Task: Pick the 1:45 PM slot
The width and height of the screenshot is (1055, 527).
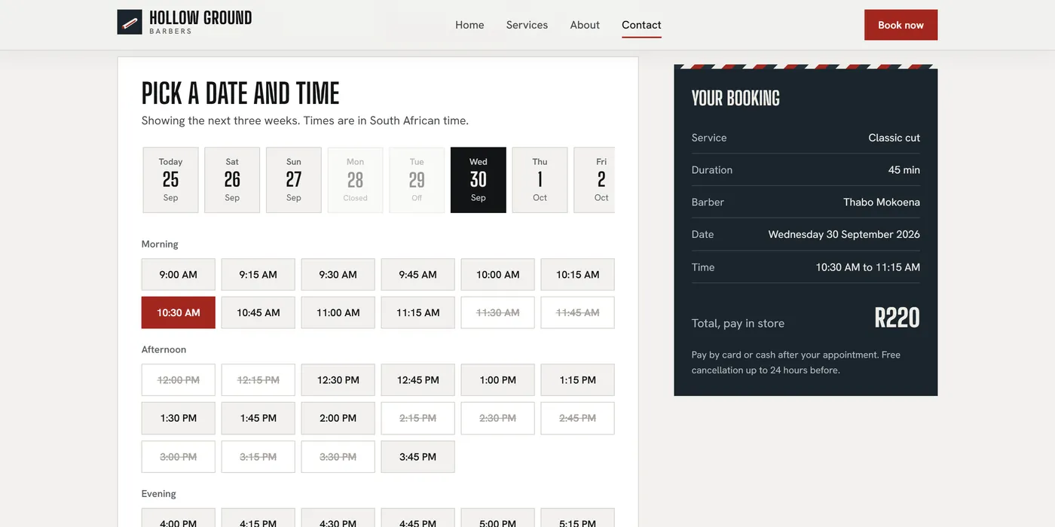Action: [258, 418]
